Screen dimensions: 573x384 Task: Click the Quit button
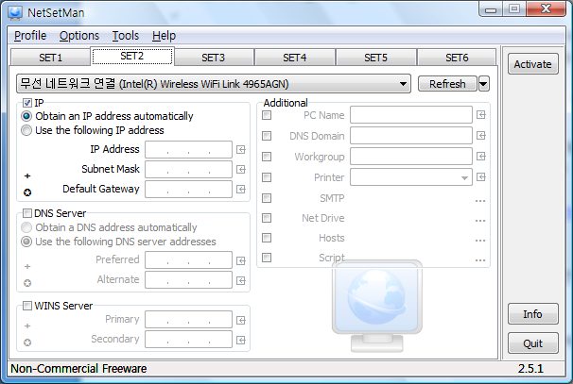[532, 343]
